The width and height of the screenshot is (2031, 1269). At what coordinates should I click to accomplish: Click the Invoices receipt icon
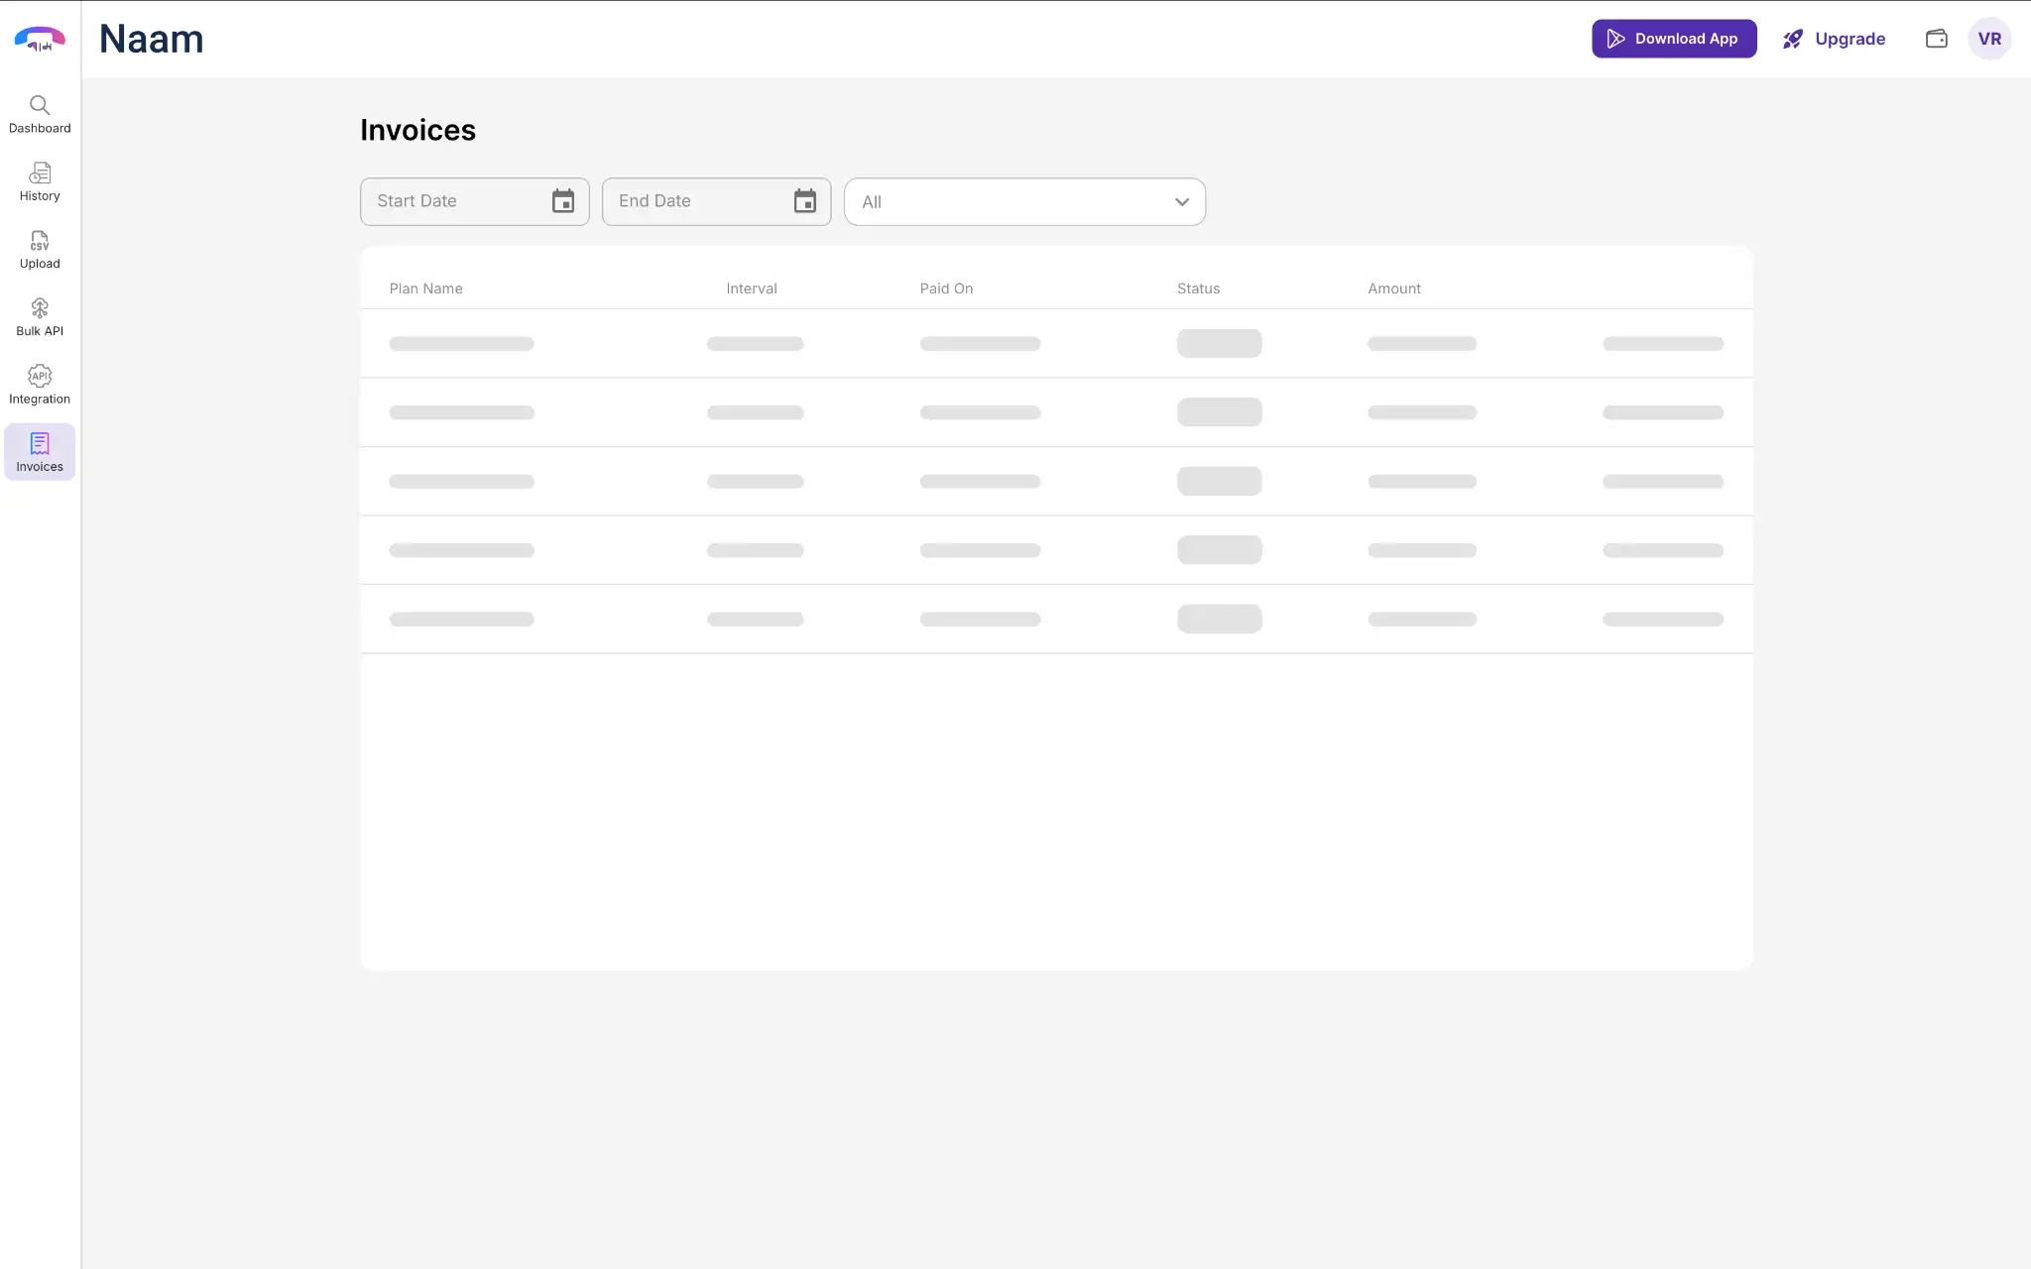40,443
